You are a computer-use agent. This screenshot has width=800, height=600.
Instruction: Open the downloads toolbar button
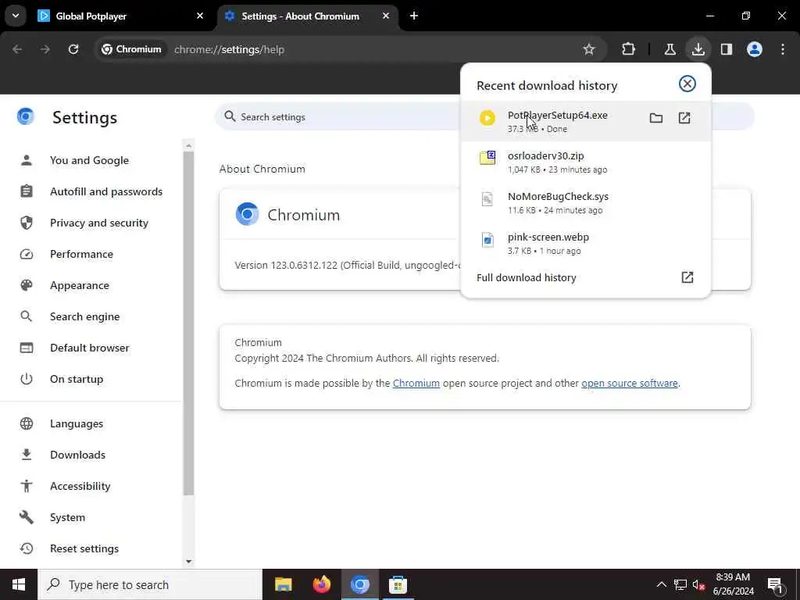(x=698, y=49)
